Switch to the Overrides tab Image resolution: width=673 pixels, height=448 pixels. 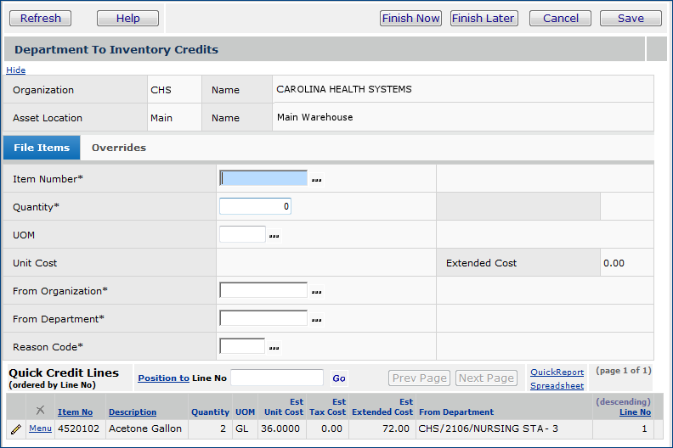click(118, 148)
